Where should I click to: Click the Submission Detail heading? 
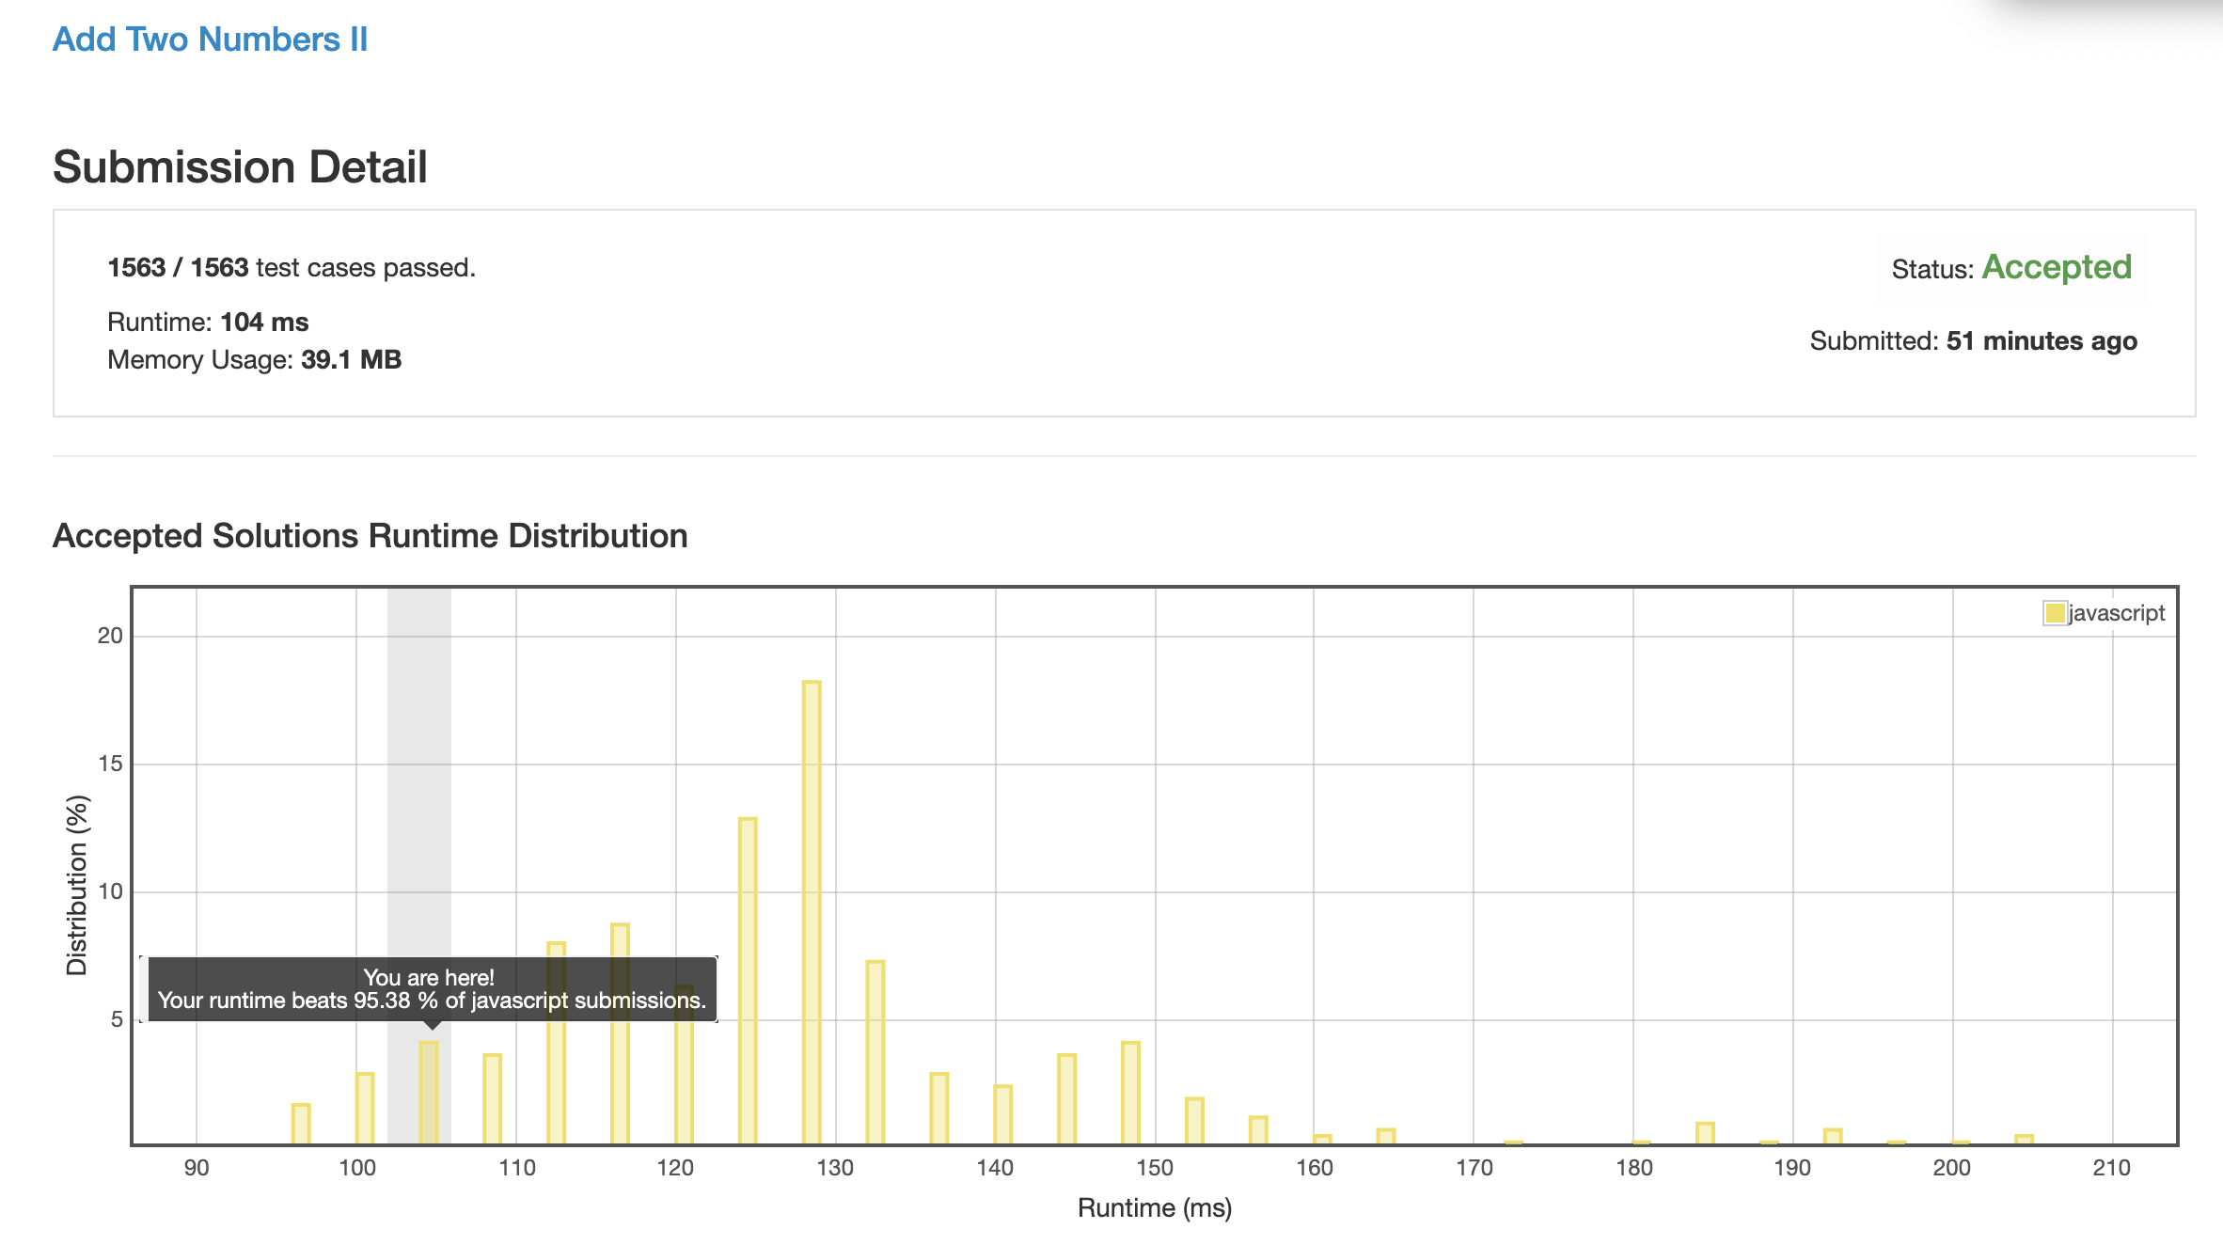(x=240, y=167)
